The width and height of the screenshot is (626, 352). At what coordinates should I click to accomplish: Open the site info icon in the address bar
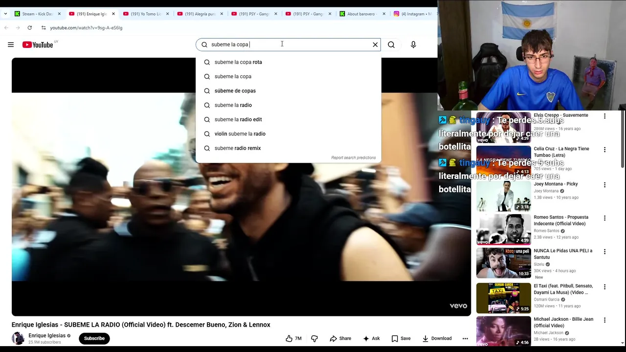tap(44, 28)
